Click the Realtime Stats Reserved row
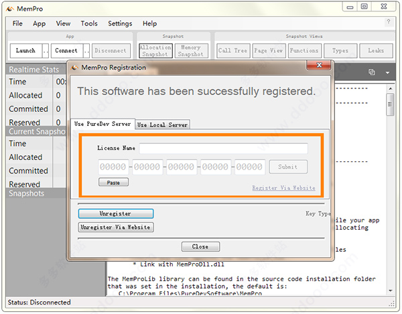 (x=36, y=122)
